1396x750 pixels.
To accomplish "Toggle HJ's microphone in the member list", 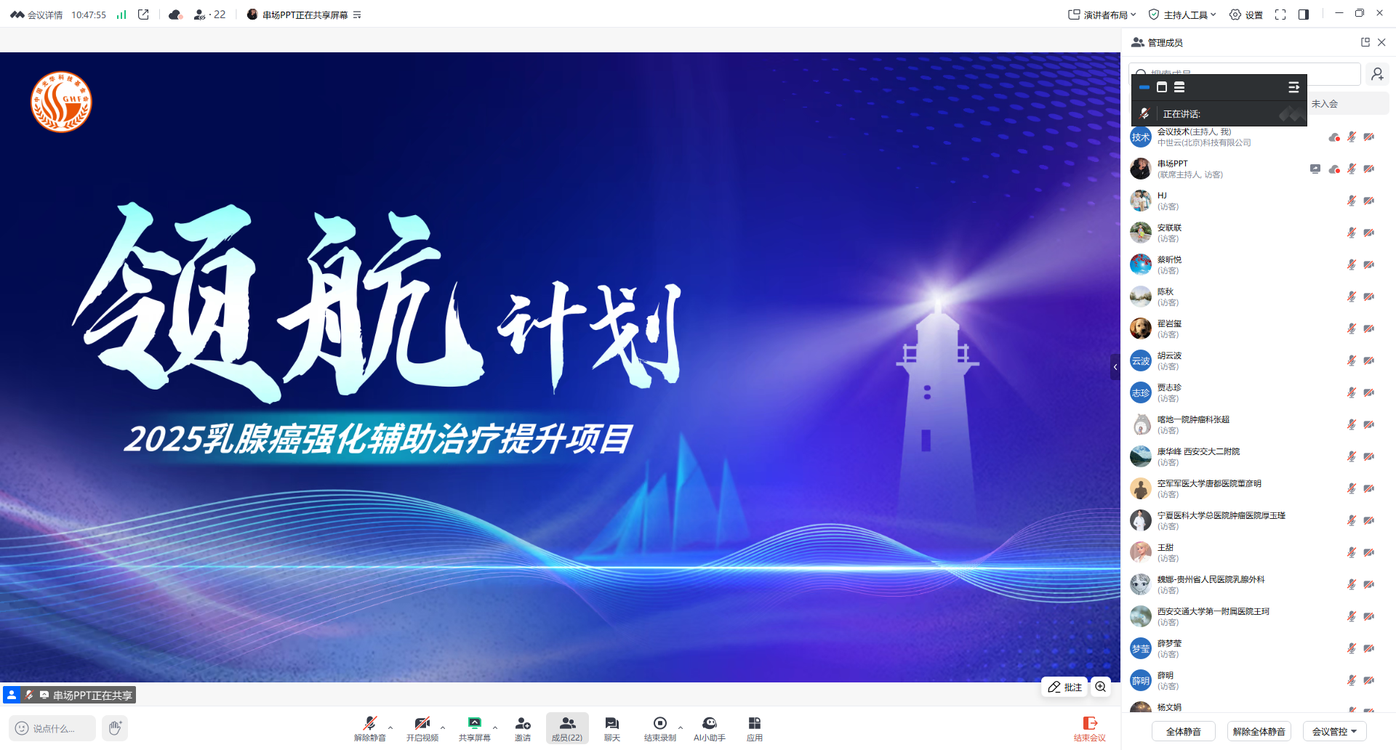I will tap(1352, 201).
